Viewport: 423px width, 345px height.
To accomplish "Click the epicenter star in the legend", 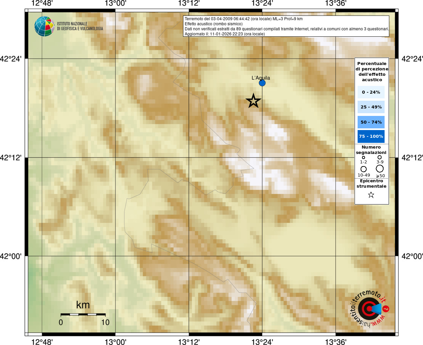I will (x=371, y=195).
